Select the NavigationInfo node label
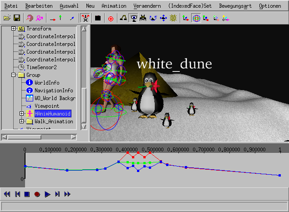 click(x=54, y=91)
